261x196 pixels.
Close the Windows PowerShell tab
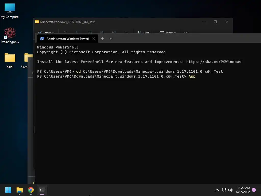click(x=94, y=39)
